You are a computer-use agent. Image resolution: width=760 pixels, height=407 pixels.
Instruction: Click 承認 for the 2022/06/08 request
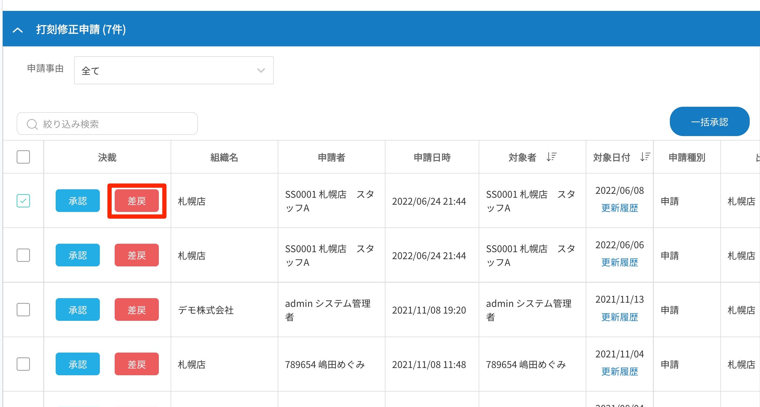[77, 201]
